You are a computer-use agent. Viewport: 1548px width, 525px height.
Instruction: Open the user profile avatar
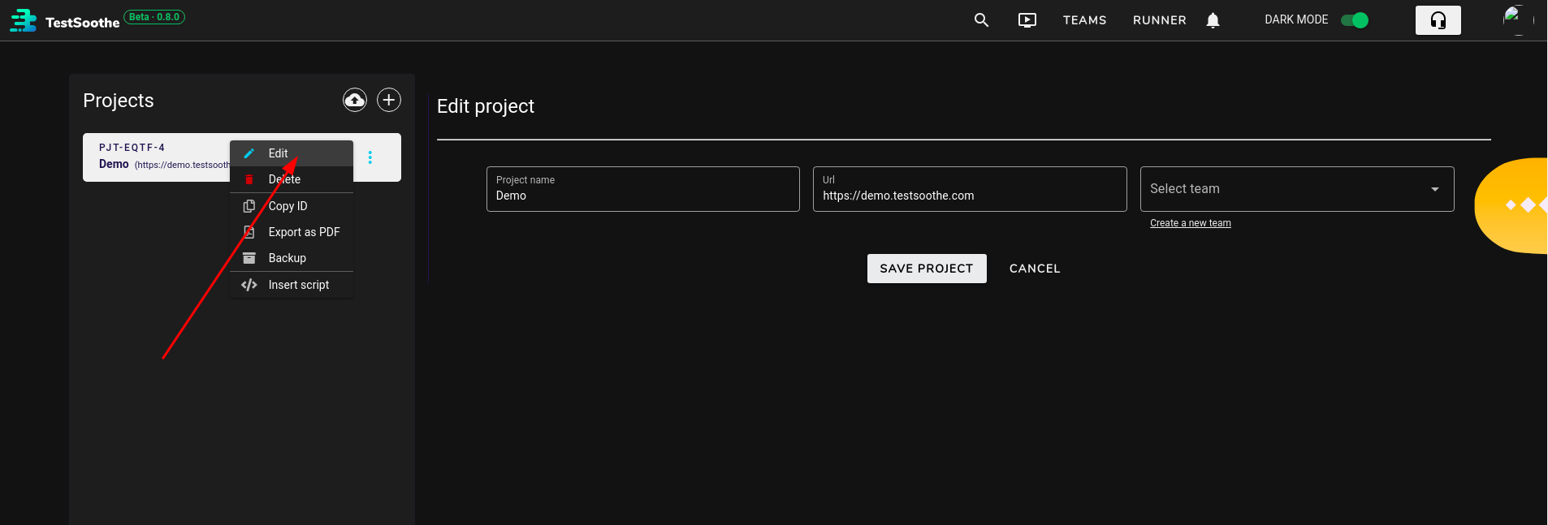(x=1517, y=20)
